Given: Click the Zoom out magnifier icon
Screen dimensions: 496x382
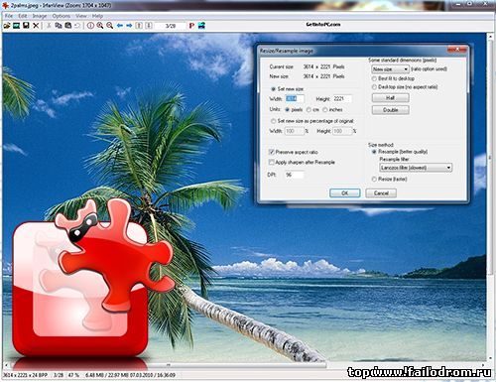Looking at the screenshot, I should (x=110, y=26).
